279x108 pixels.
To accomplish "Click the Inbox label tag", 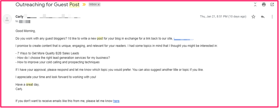I will click(x=93, y=5).
